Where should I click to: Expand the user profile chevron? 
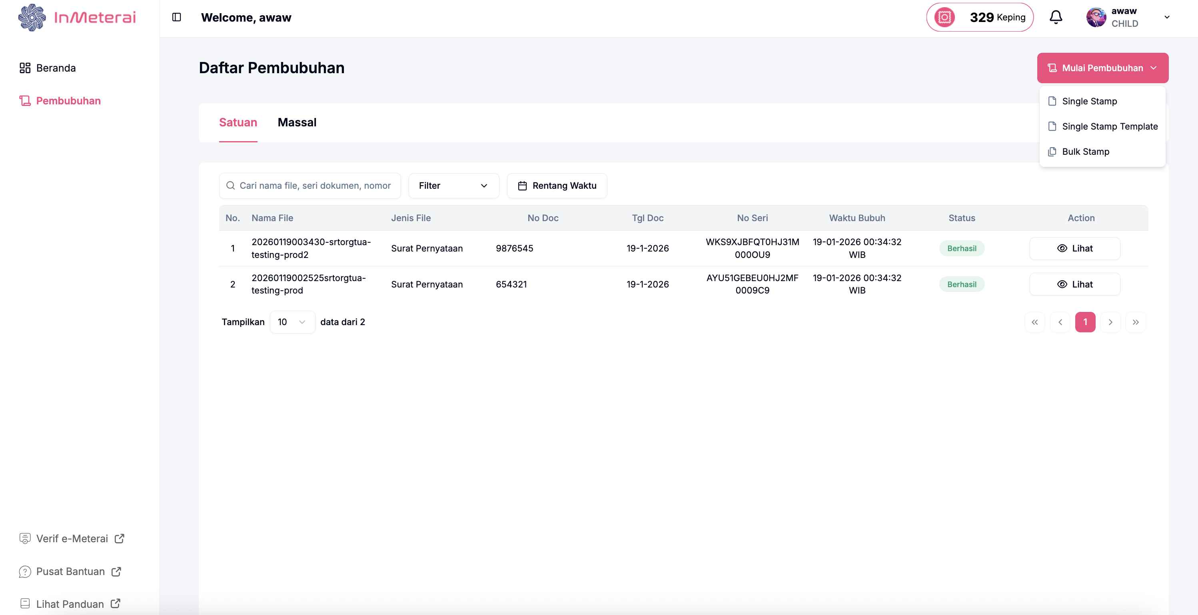(x=1166, y=17)
